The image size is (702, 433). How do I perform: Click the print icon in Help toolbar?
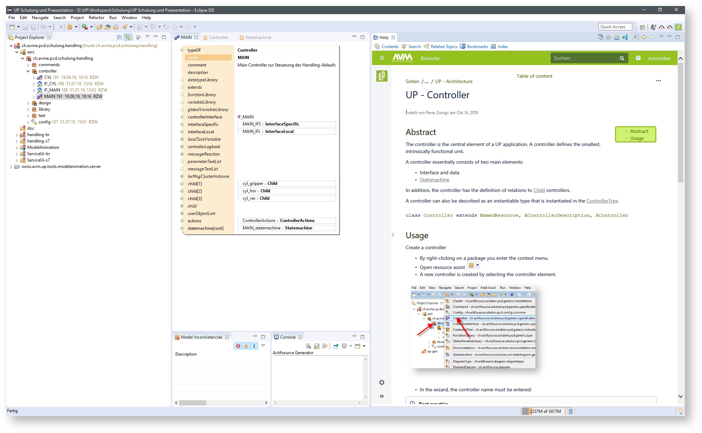616,37
